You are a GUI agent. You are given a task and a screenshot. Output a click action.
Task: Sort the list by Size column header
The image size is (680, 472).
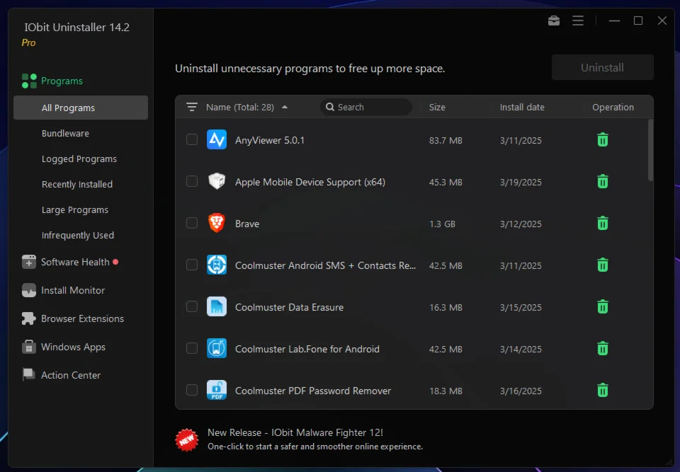tap(437, 108)
